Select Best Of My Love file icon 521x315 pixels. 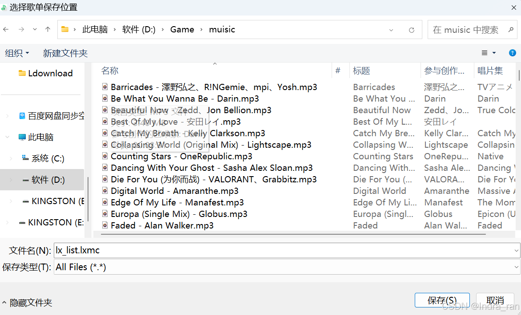[x=104, y=122]
